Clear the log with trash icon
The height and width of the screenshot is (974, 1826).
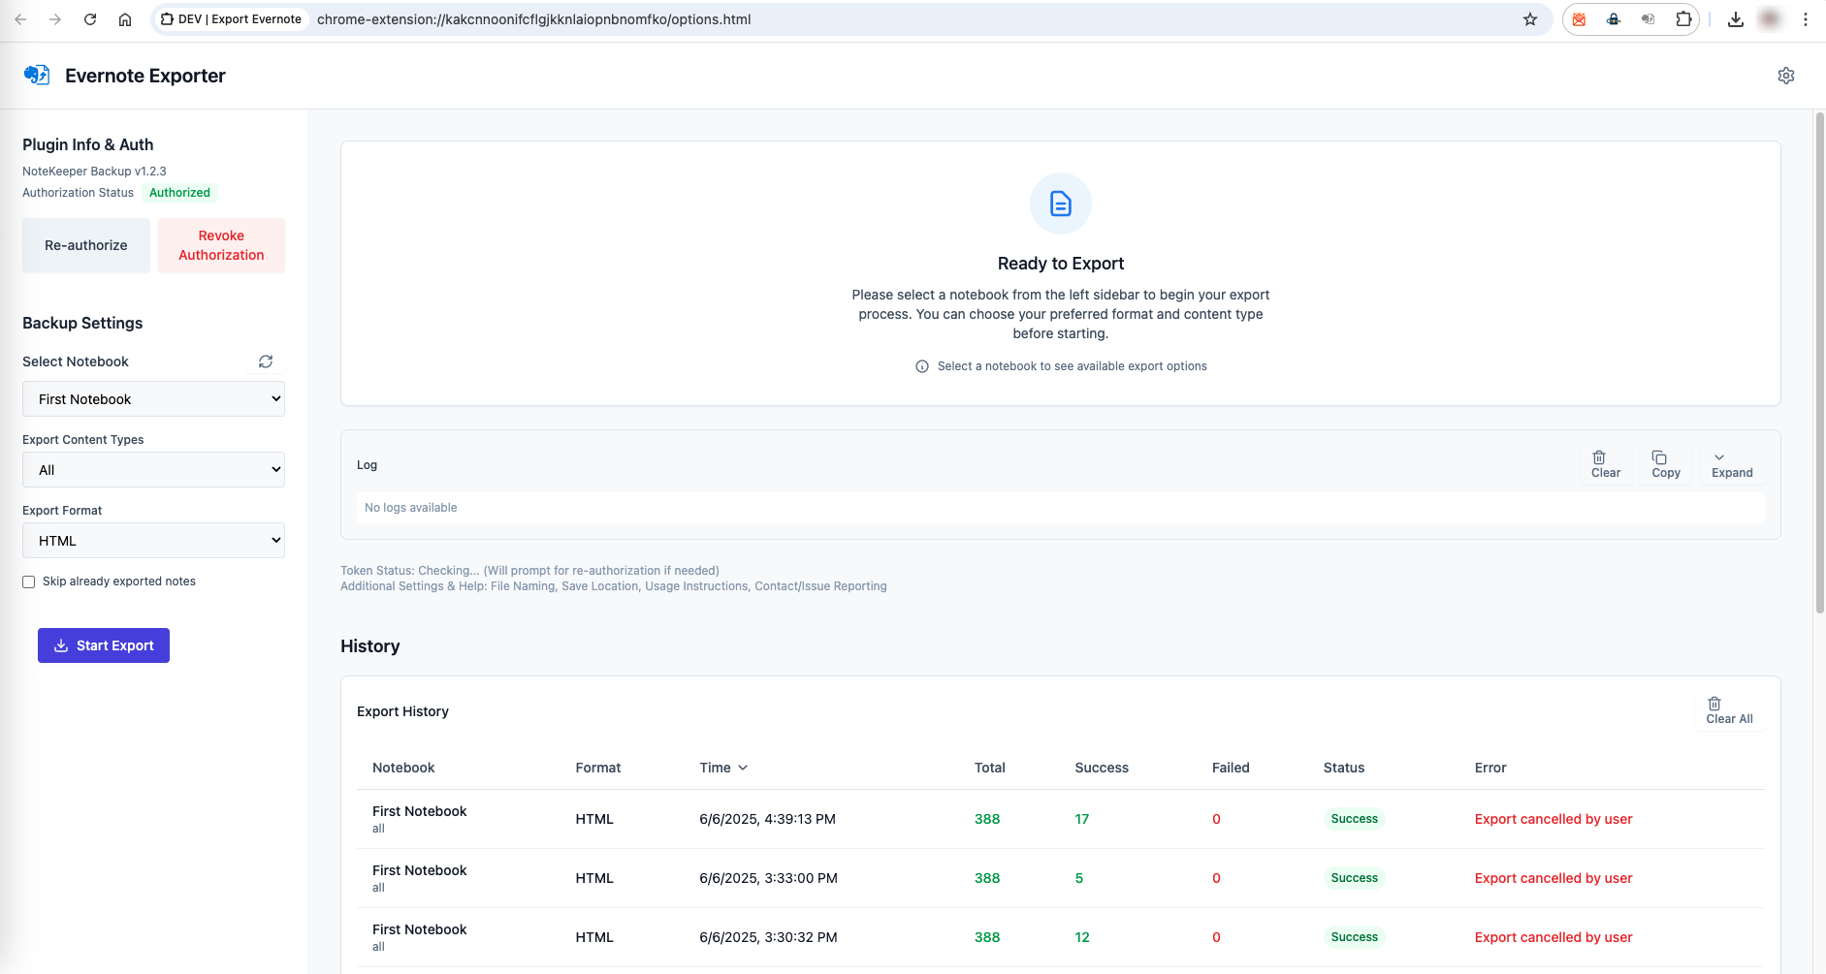1605,463
